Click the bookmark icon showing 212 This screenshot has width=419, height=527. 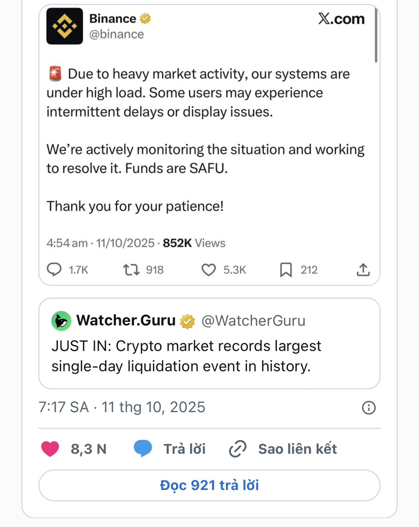[286, 270]
